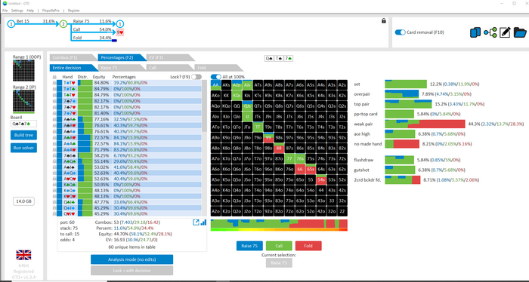
Task: Click the padlock icon in the tree panel
Action: click(x=384, y=21)
